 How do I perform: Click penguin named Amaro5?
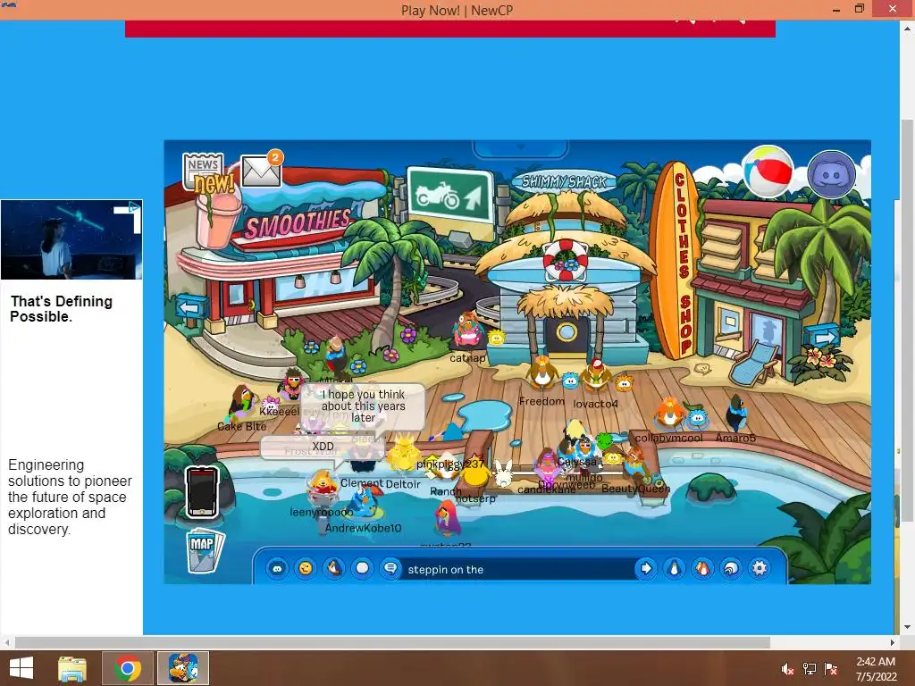[736, 413]
